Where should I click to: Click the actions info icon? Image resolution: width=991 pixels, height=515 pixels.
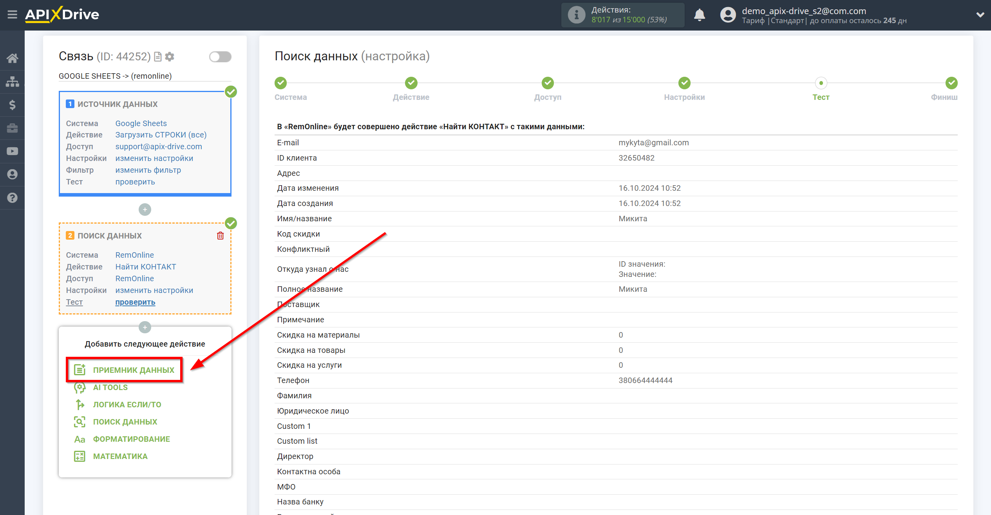click(576, 15)
